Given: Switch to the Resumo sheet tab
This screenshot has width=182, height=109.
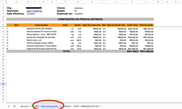Looking at the screenshot, I should (x=24, y=106).
